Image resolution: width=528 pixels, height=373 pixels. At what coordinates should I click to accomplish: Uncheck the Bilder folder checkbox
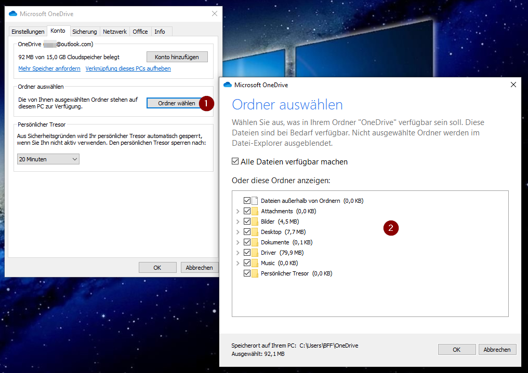tap(247, 222)
